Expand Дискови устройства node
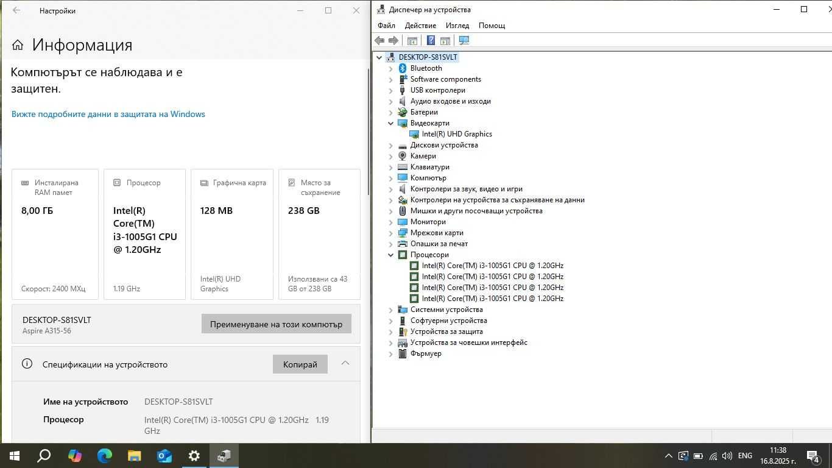The image size is (832, 468). [x=391, y=145]
